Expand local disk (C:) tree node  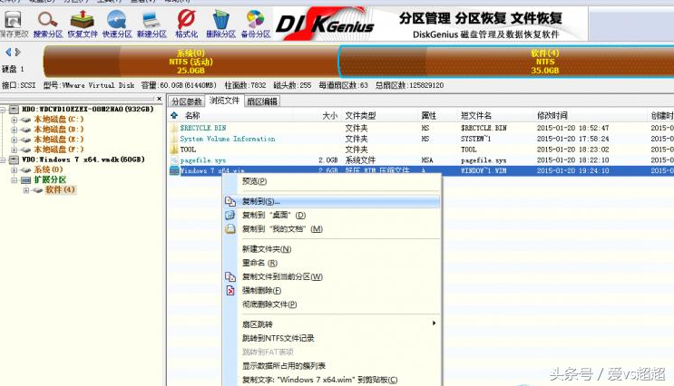click(15, 120)
